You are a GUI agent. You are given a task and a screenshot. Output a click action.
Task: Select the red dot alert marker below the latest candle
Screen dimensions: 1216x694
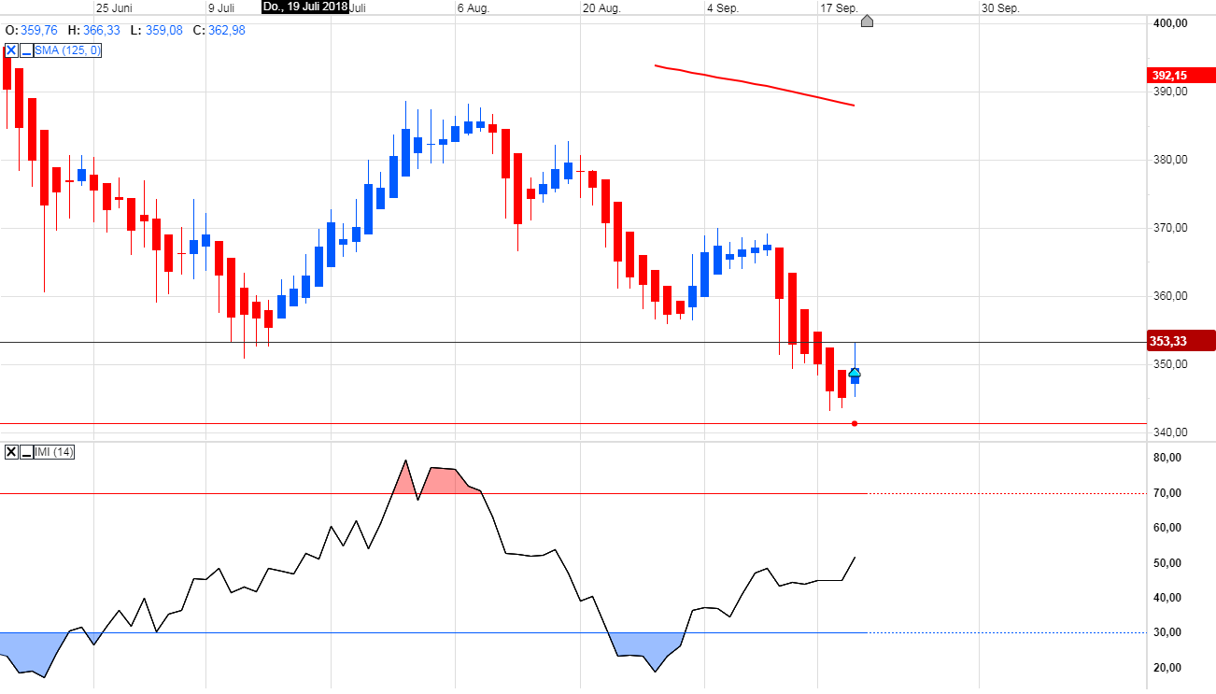click(x=855, y=423)
